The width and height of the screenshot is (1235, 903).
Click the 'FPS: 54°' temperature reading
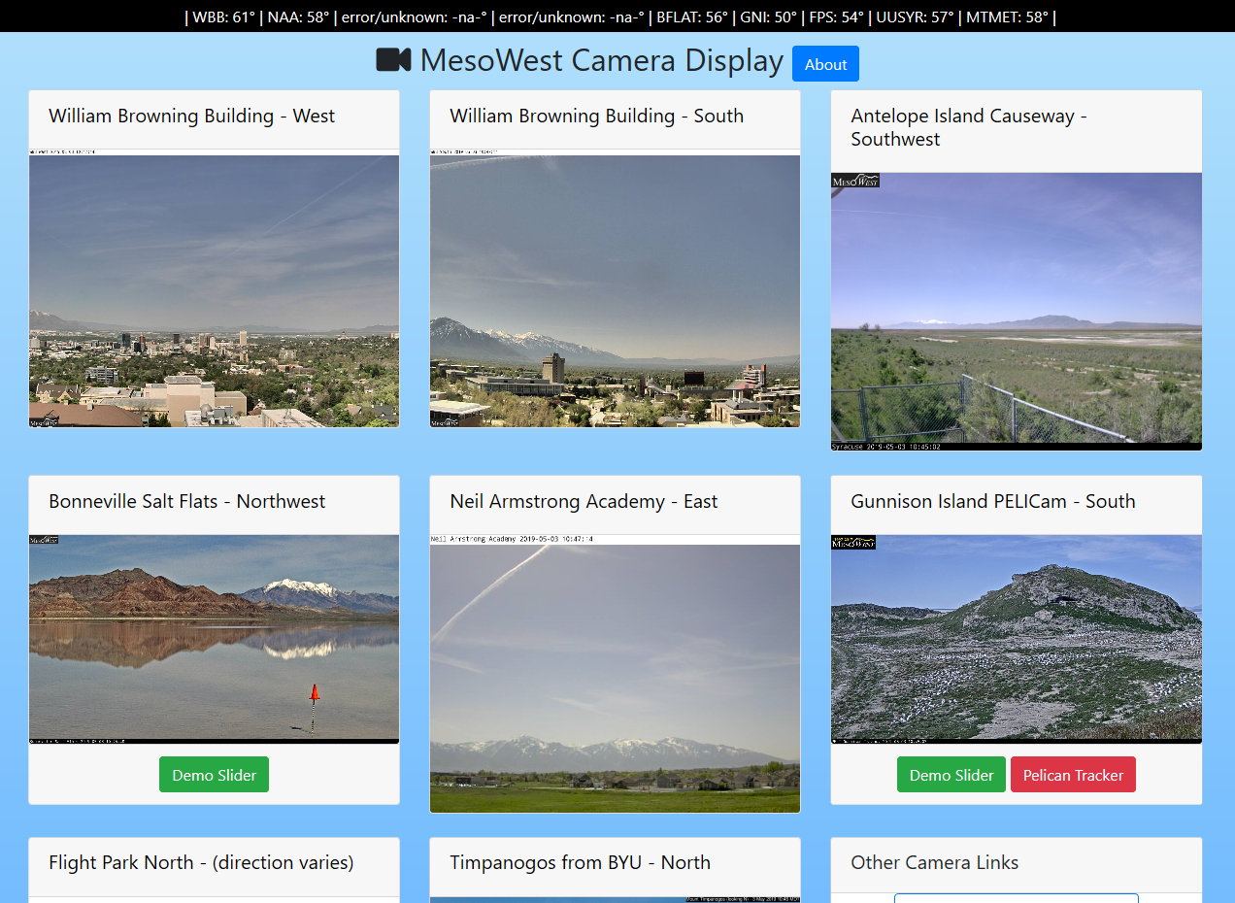point(837,17)
